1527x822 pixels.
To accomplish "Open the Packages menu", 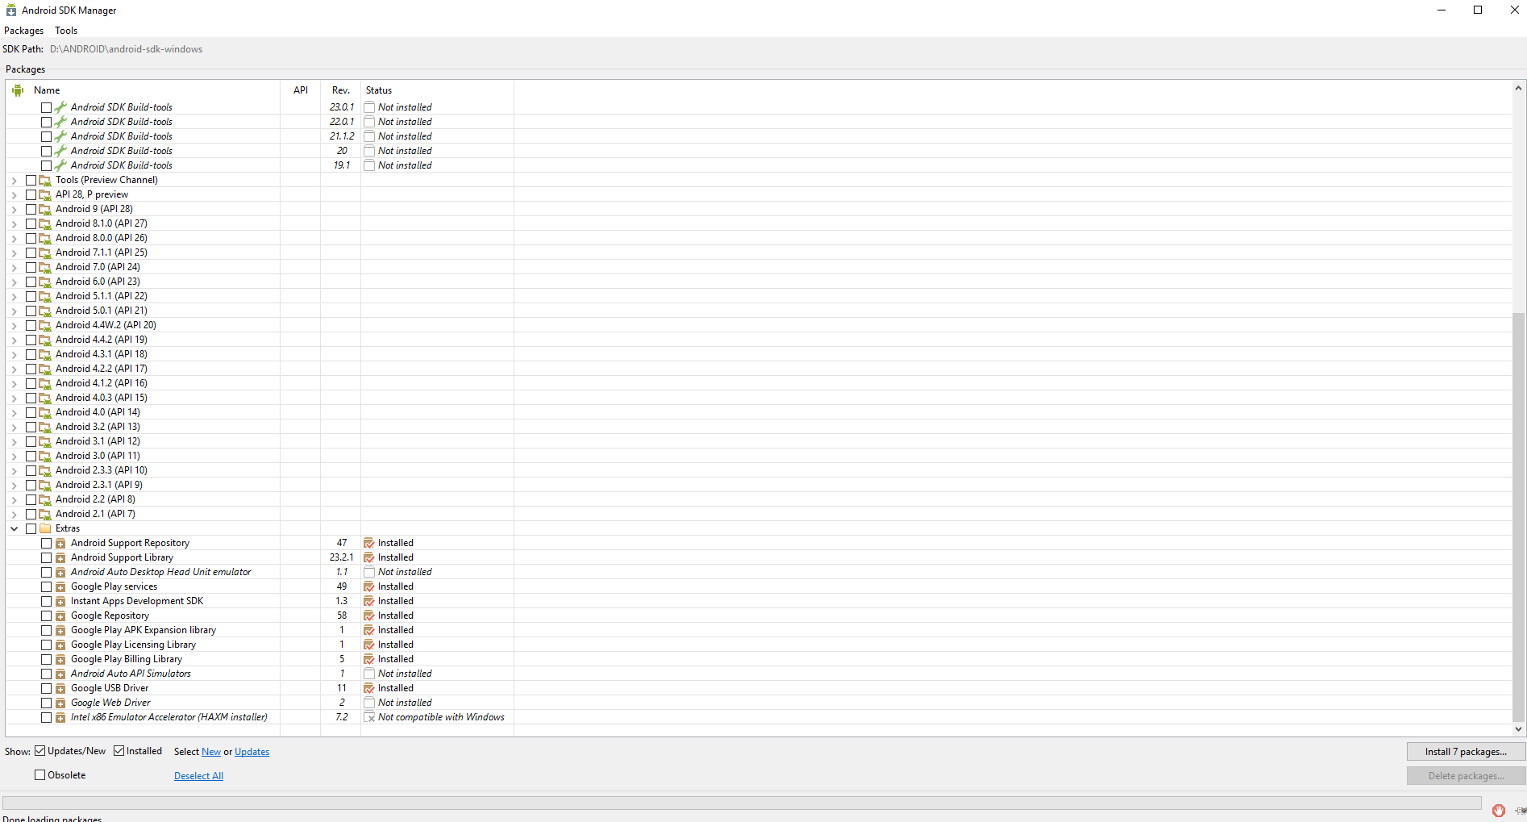I will (x=24, y=31).
